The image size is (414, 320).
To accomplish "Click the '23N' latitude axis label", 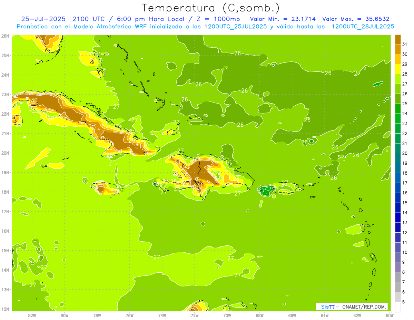I will point(5,94).
